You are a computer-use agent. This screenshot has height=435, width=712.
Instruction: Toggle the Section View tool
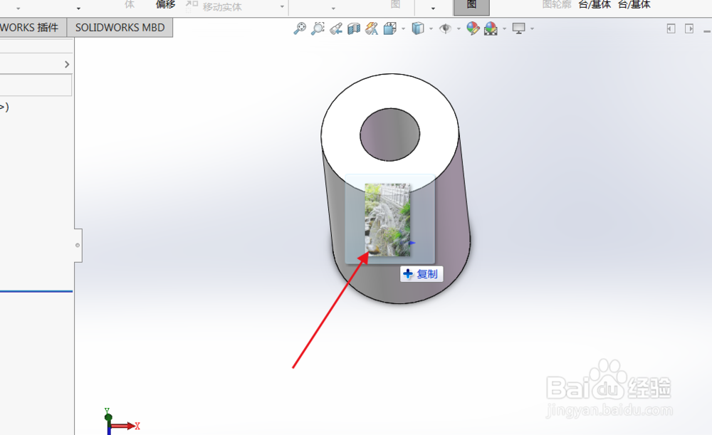pyautogui.click(x=354, y=29)
